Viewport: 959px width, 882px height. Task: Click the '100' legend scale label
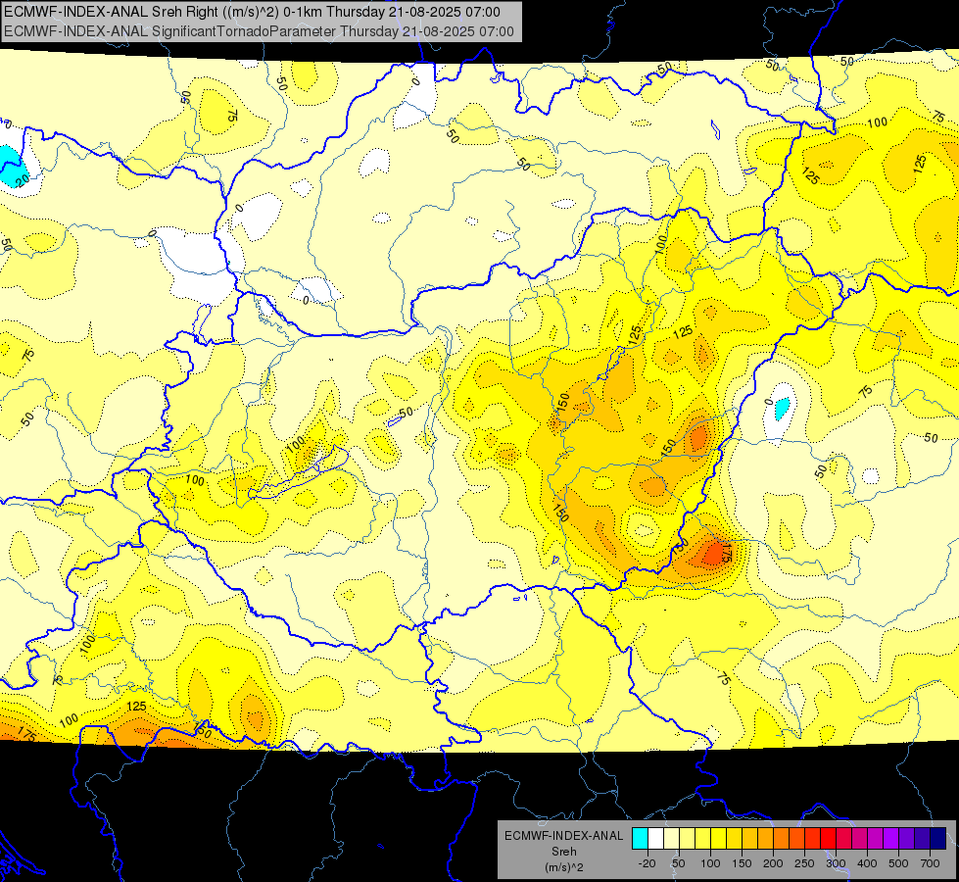pyautogui.click(x=710, y=863)
